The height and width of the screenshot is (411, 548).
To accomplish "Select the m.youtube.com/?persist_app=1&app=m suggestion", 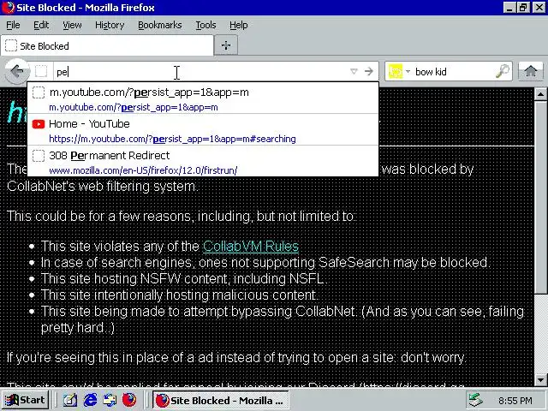I will [203, 99].
